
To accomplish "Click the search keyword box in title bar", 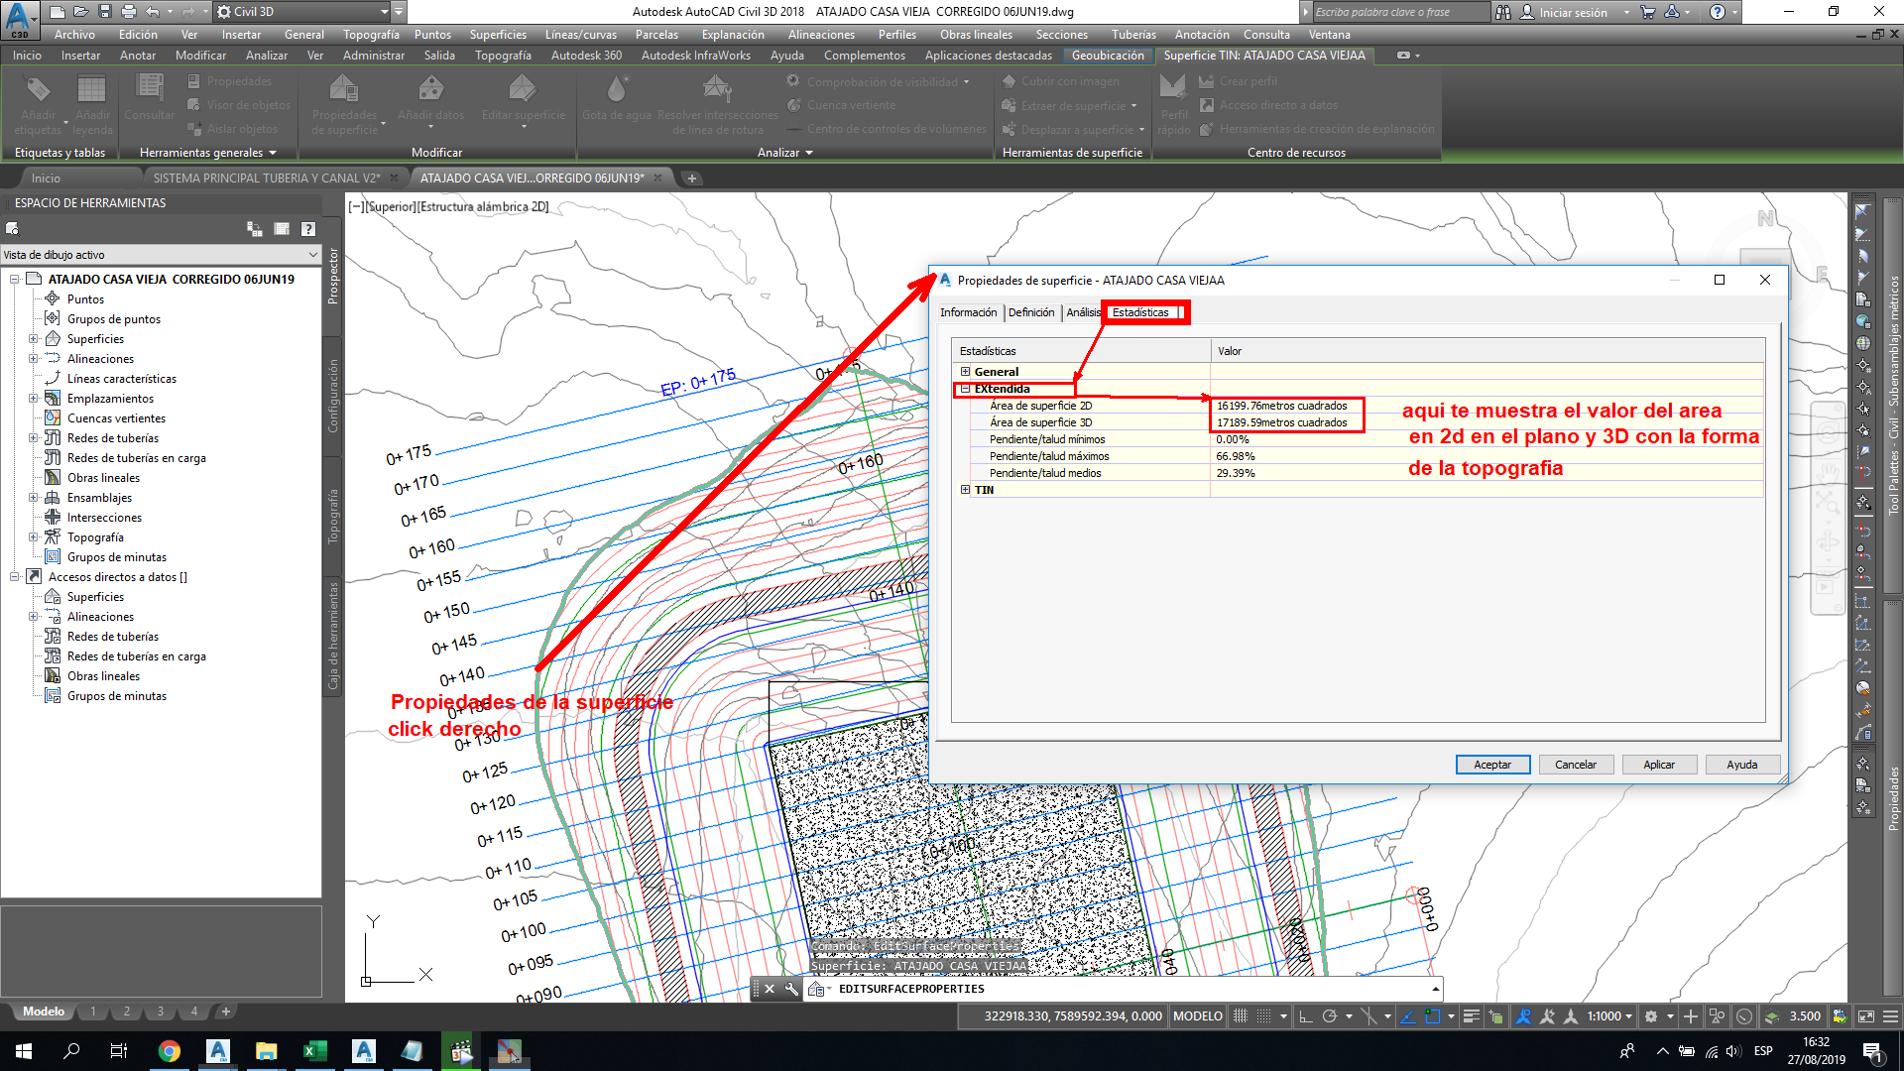I will pos(1400,12).
